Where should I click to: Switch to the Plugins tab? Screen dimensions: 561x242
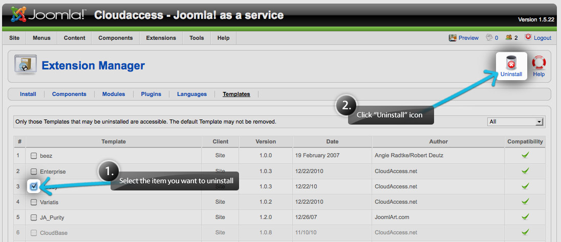tap(151, 94)
